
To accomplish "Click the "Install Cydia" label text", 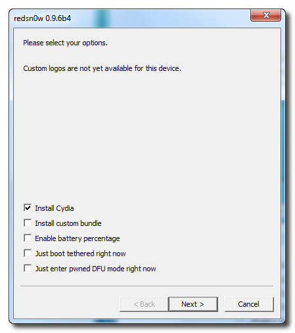I will (x=55, y=208).
